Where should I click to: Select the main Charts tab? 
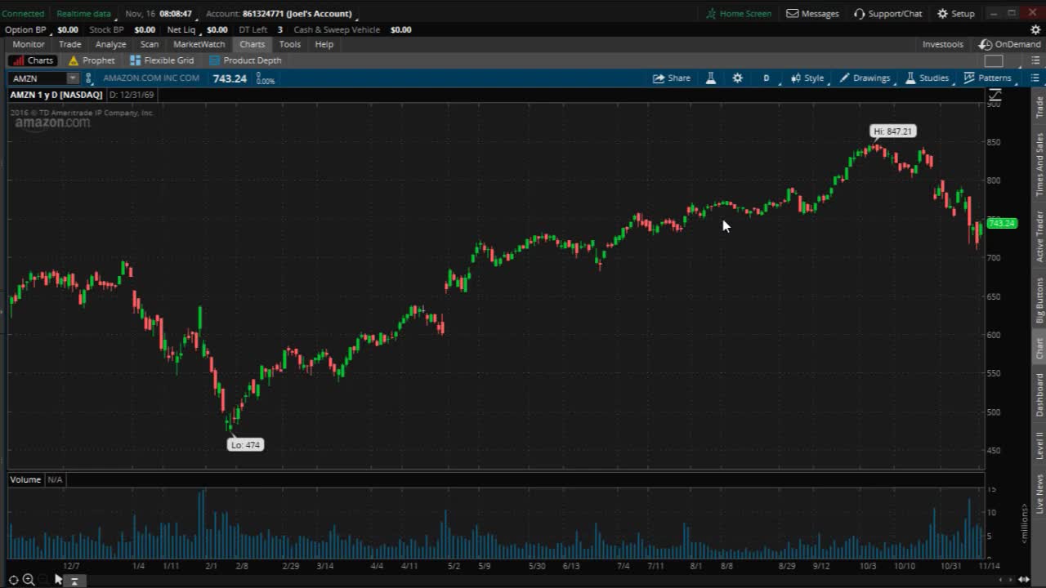[252, 44]
